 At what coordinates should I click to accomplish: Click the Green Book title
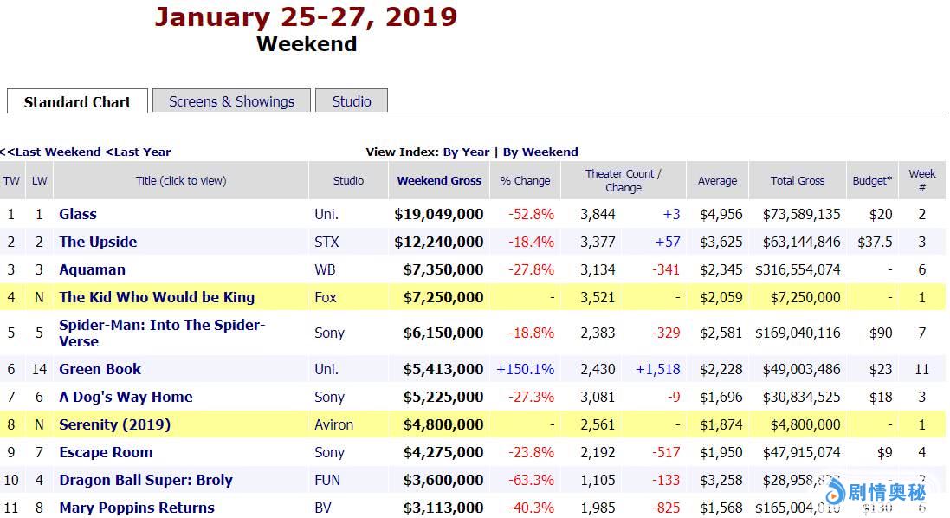[100, 369]
